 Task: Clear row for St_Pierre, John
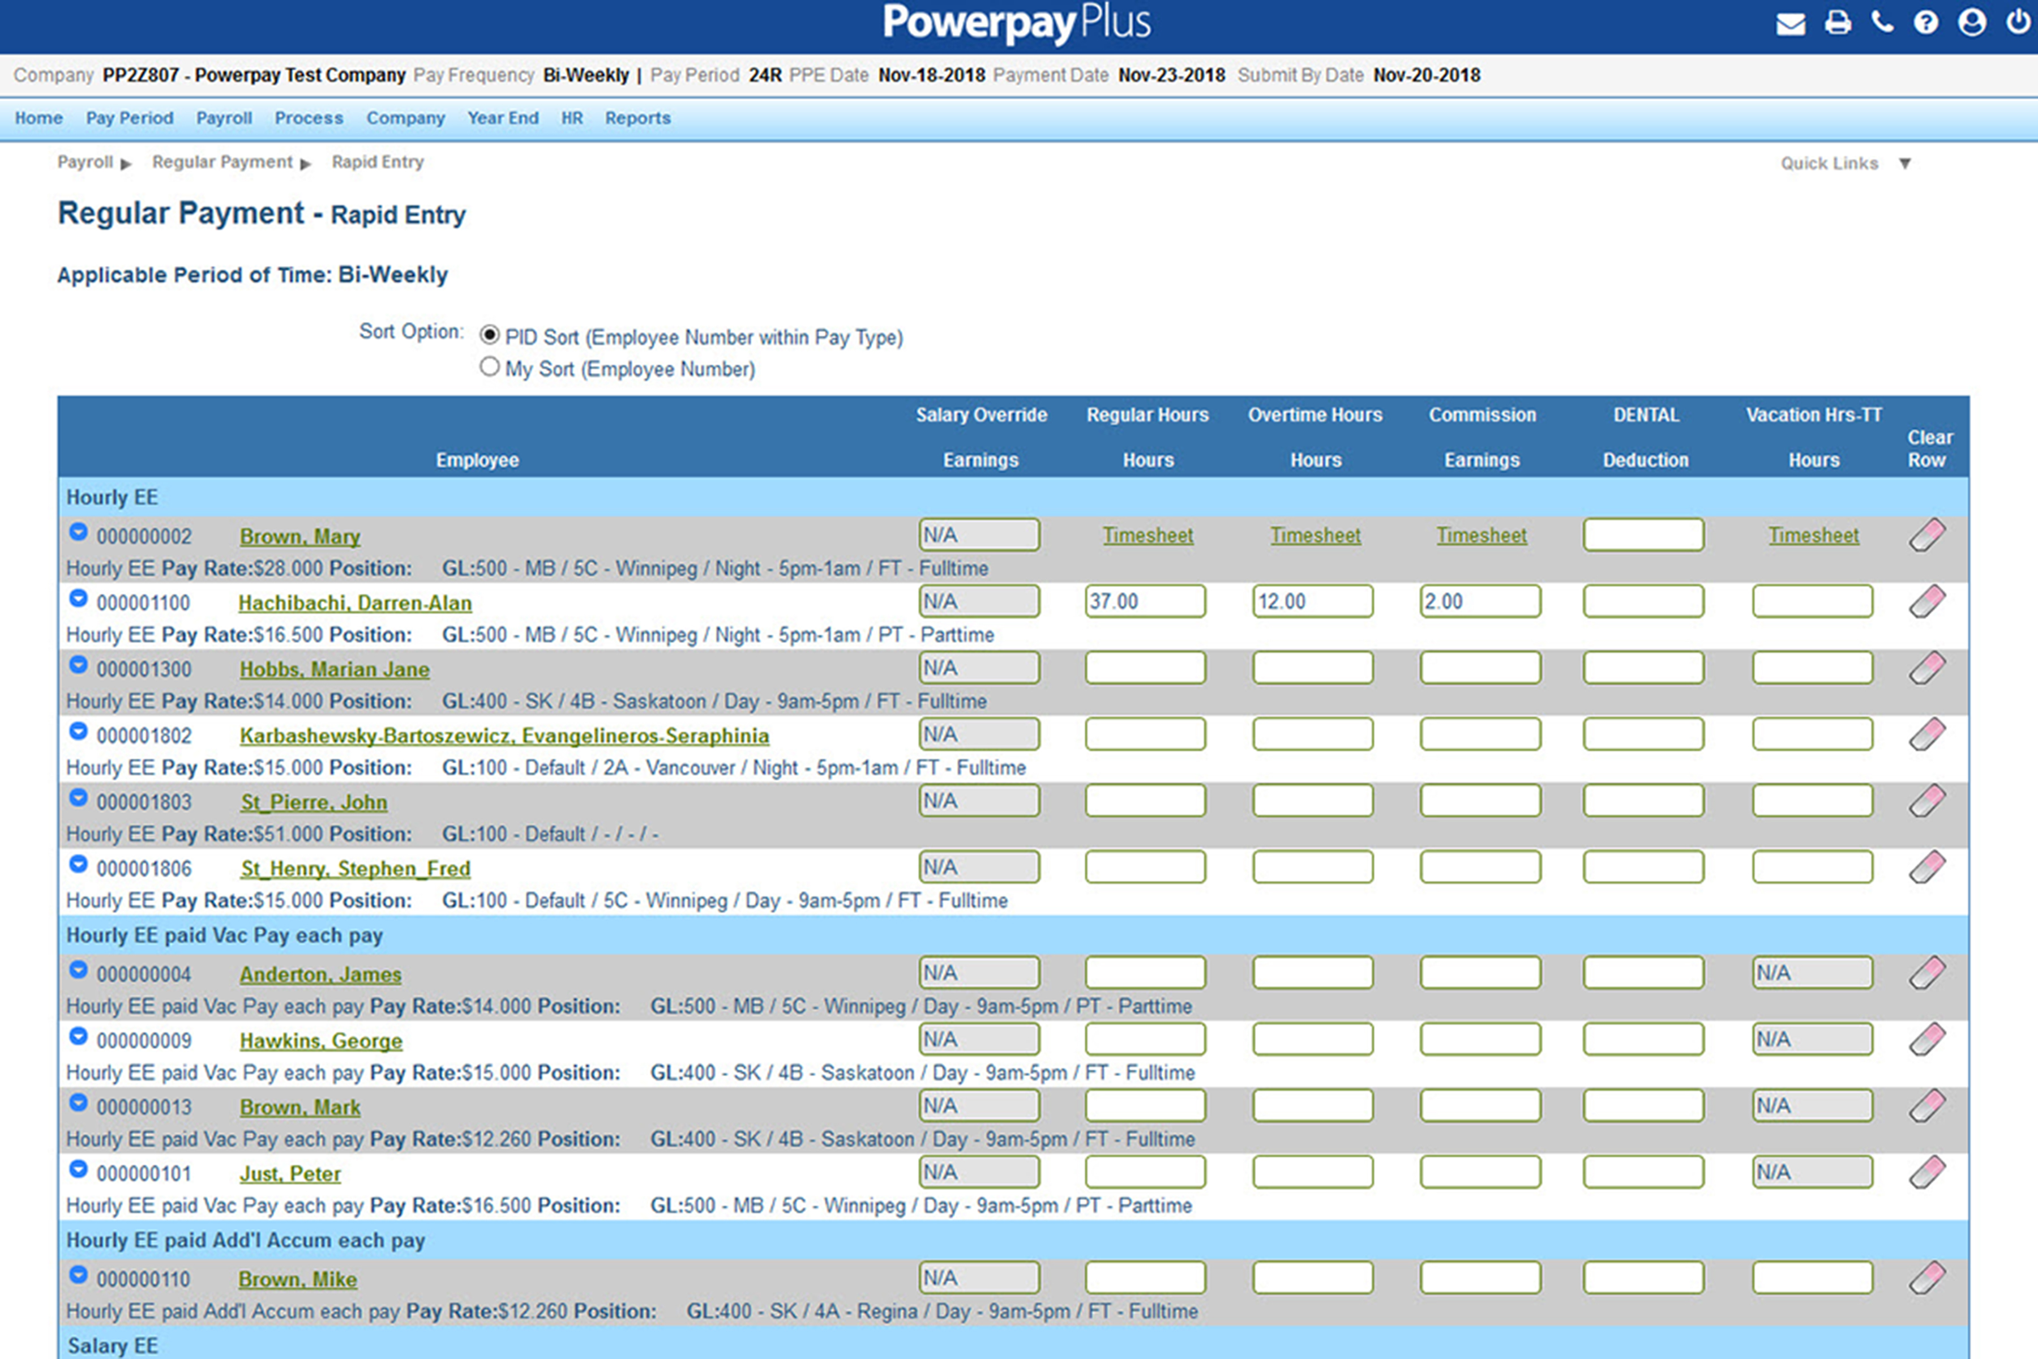click(1926, 801)
